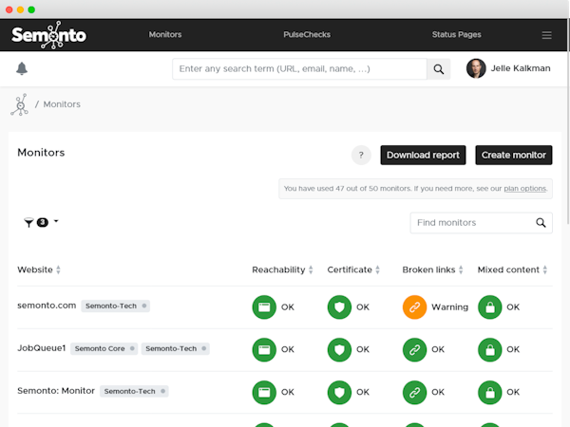
Task: Open the hamburger menu icon
Action: tap(546, 35)
